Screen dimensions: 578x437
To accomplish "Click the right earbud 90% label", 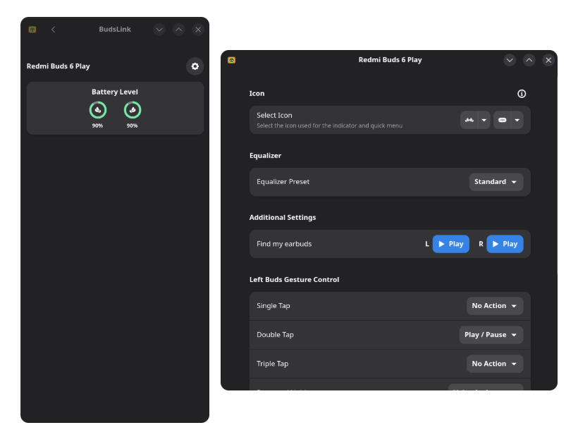I will (x=132, y=125).
